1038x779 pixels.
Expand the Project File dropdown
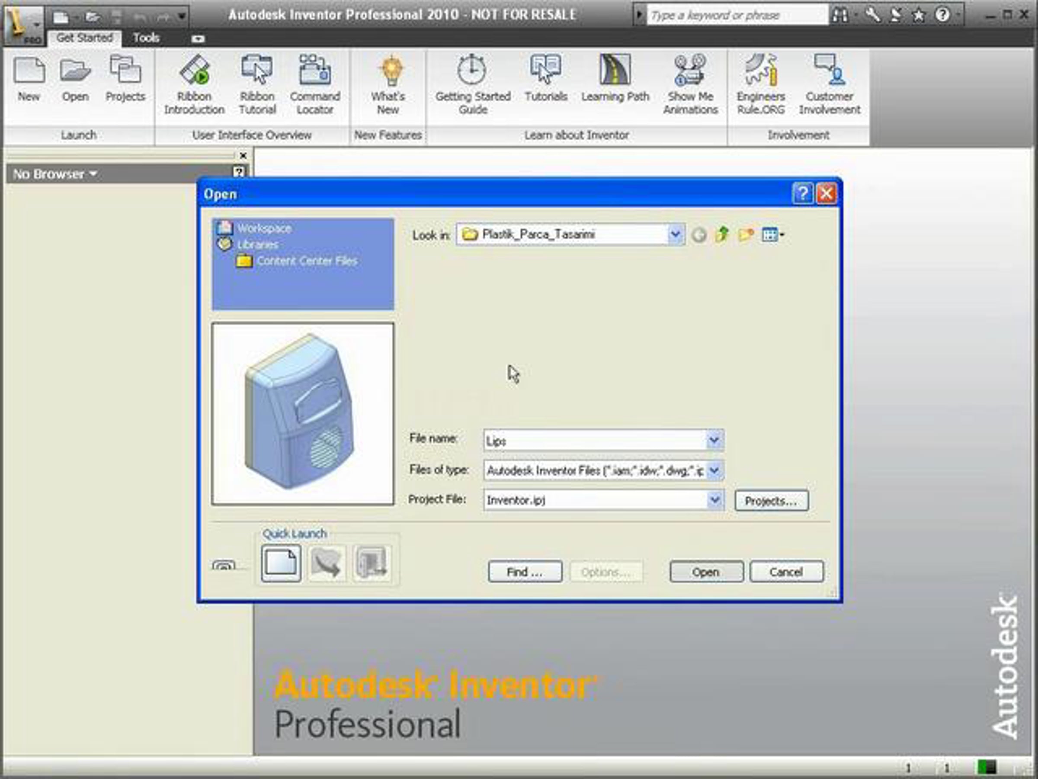pyautogui.click(x=714, y=500)
